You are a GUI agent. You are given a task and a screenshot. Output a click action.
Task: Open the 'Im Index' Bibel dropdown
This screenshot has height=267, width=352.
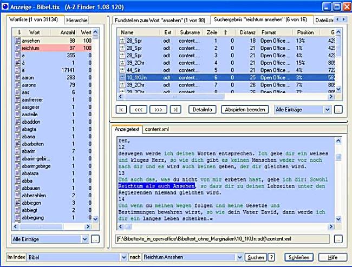click(x=123, y=257)
